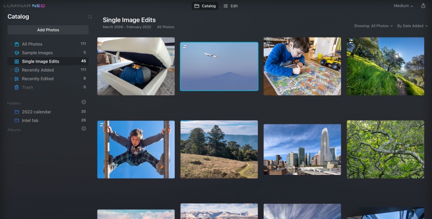The image size is (432, 219).
Task: Add a new folder with the plus icon
Action: click(84, 102)
